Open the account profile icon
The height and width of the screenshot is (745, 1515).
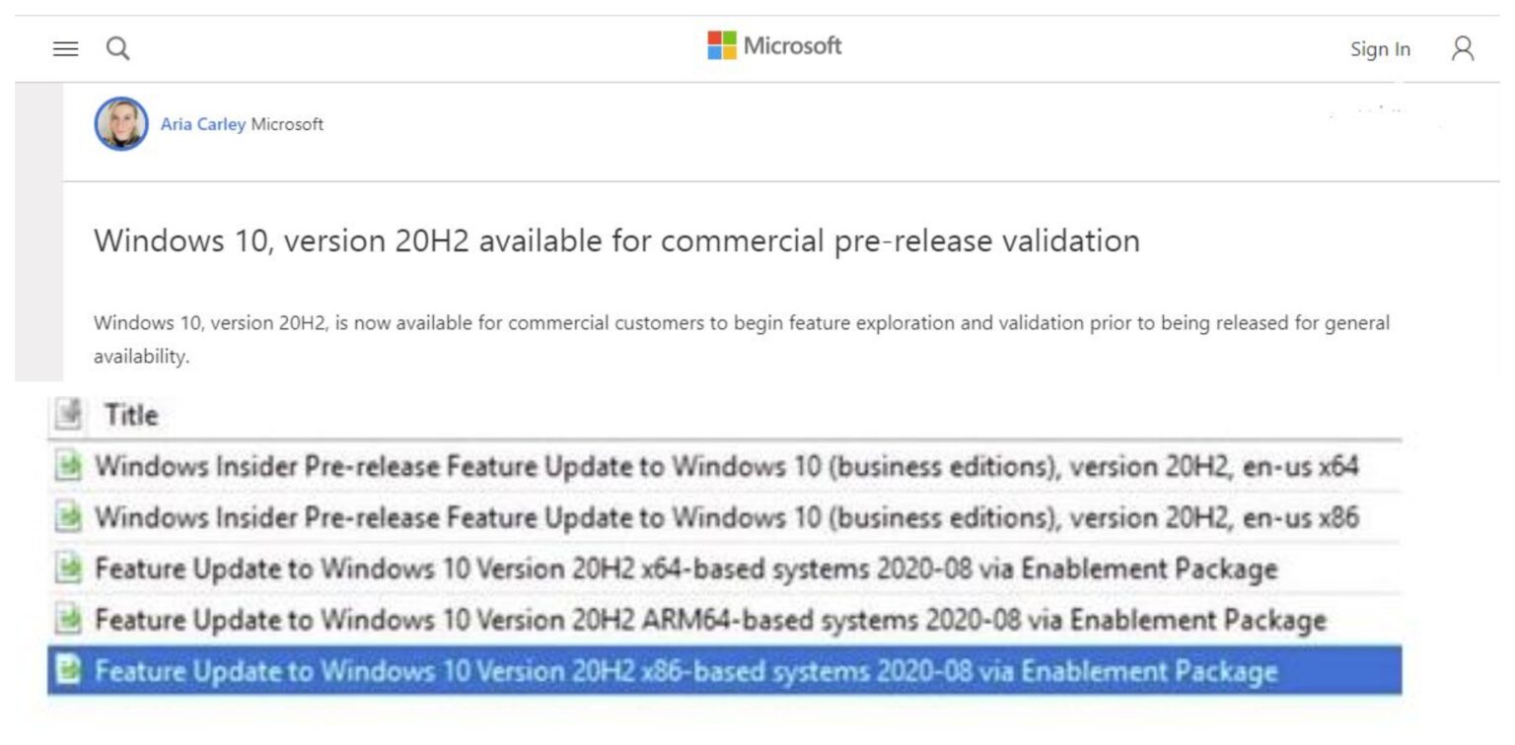(1463, 47)
